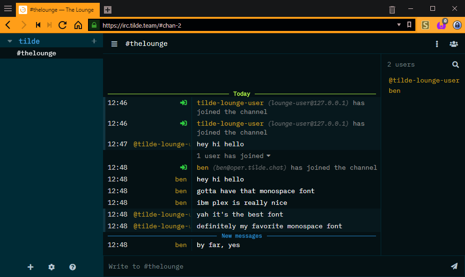
Task: Minimize the browser window
Action: point(411,8)
